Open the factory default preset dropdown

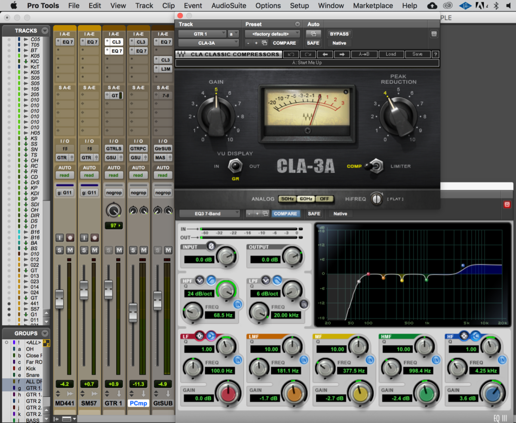coord(273,34)
